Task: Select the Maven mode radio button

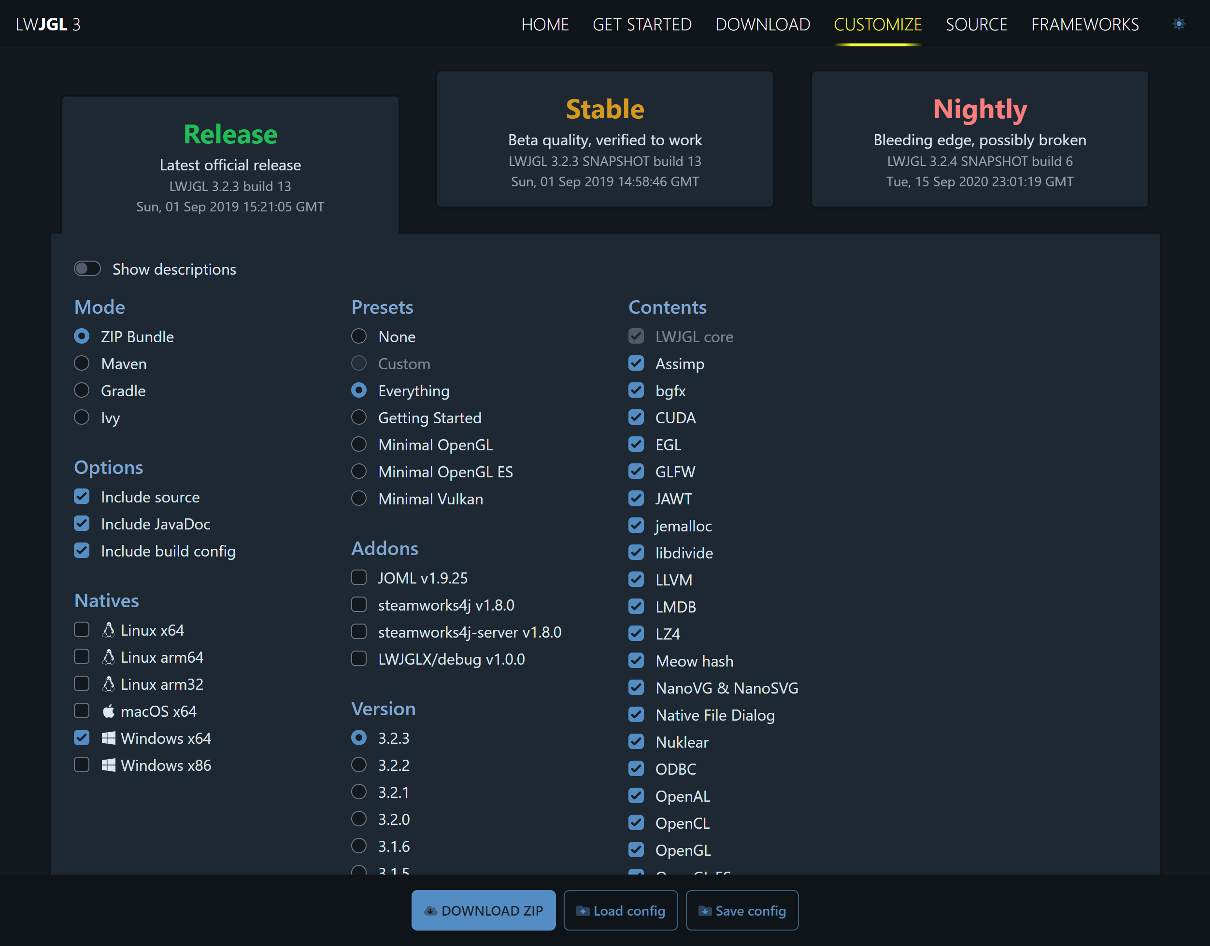Action: pyautogui.click(x=82, y=363)
